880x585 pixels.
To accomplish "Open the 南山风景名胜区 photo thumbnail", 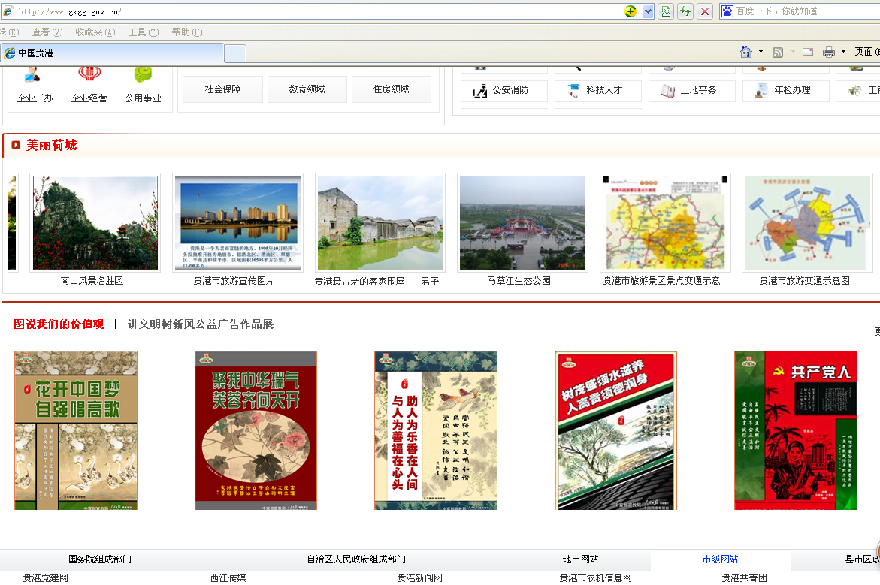I will coord(95,223).
